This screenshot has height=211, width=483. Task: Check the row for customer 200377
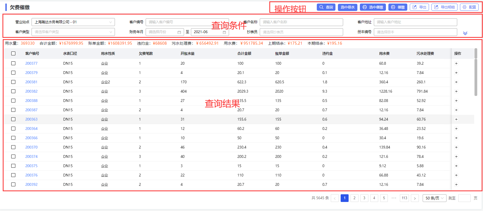[13, 63]
